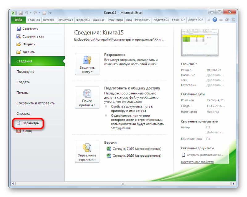The width and height of the screenshot is (247, 197).
Task: Add a Название property value
Action: (215, 75)
